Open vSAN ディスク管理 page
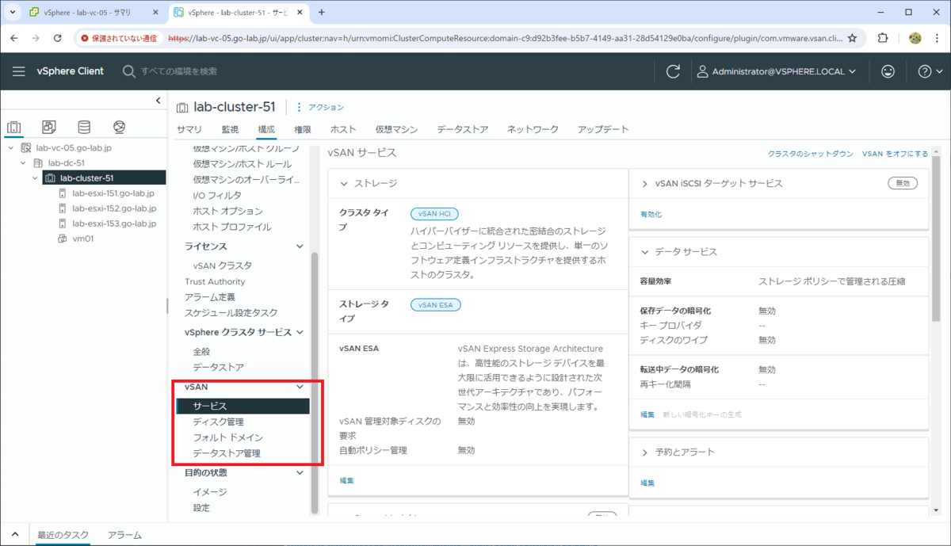Image resolution: width=951 pixels, height=546 pixels. pos(218,422)
